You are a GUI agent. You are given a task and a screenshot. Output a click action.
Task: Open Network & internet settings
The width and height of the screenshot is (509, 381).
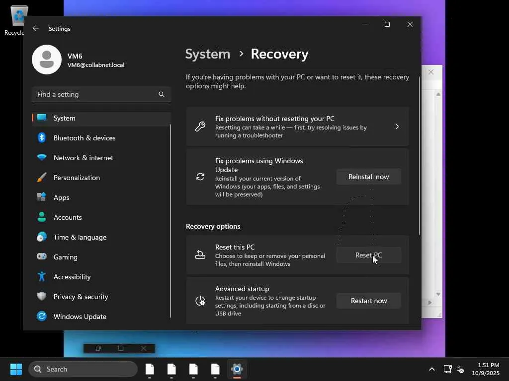click(101, 158)
